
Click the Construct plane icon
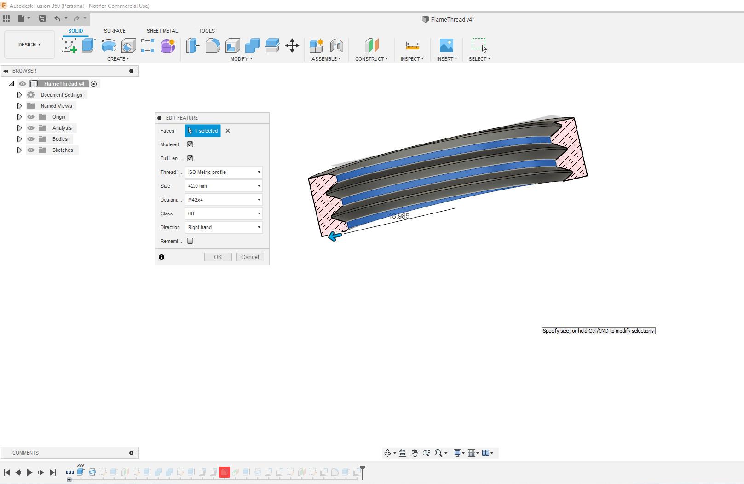coord(371,46)
